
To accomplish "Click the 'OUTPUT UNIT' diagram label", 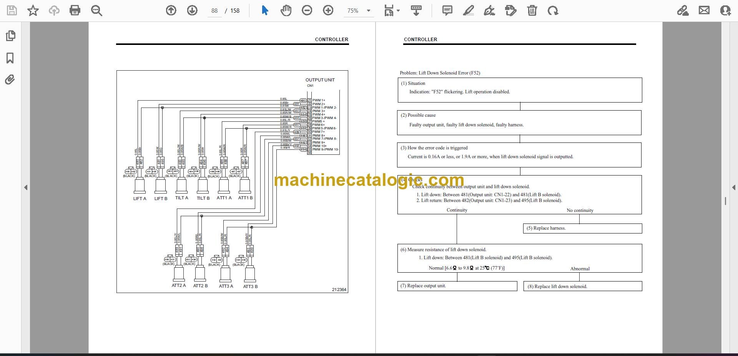I will pos(320,80).
